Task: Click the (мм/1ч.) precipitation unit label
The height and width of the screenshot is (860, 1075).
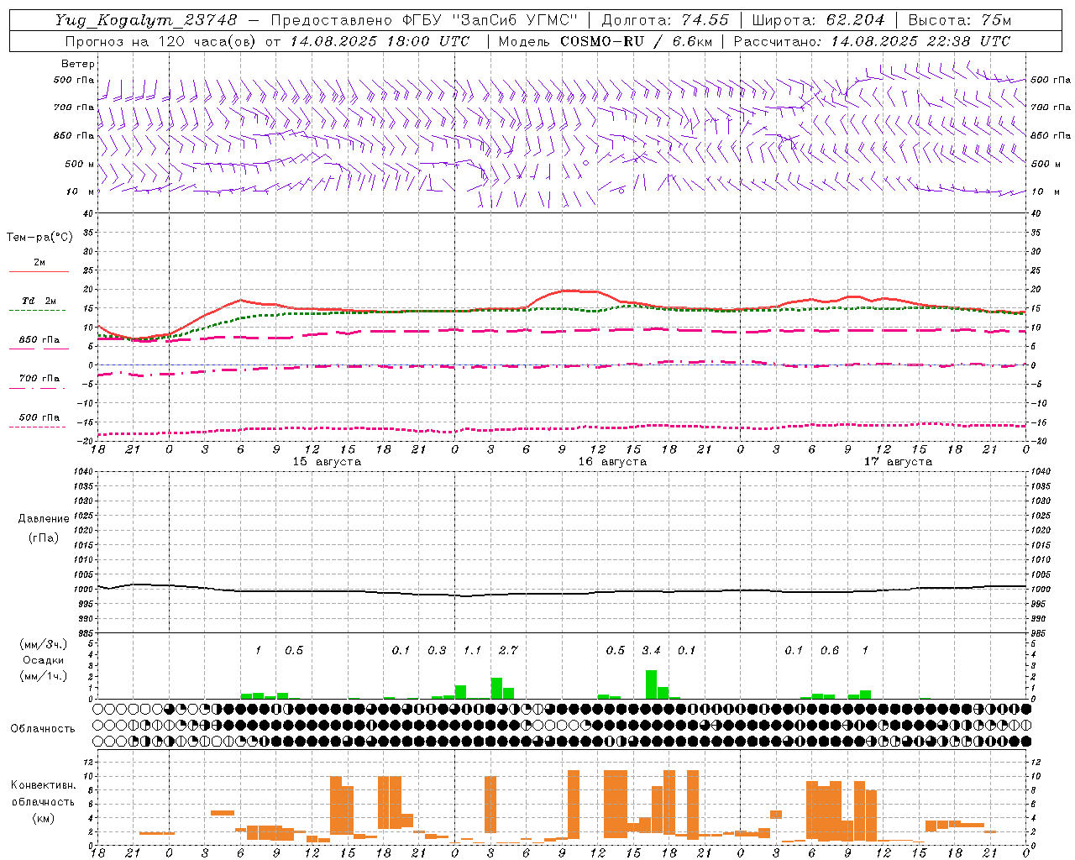Action: (43, 676)
